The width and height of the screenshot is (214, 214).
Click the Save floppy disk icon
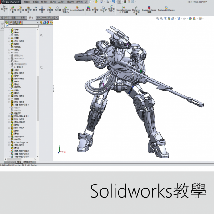[102, 2]
